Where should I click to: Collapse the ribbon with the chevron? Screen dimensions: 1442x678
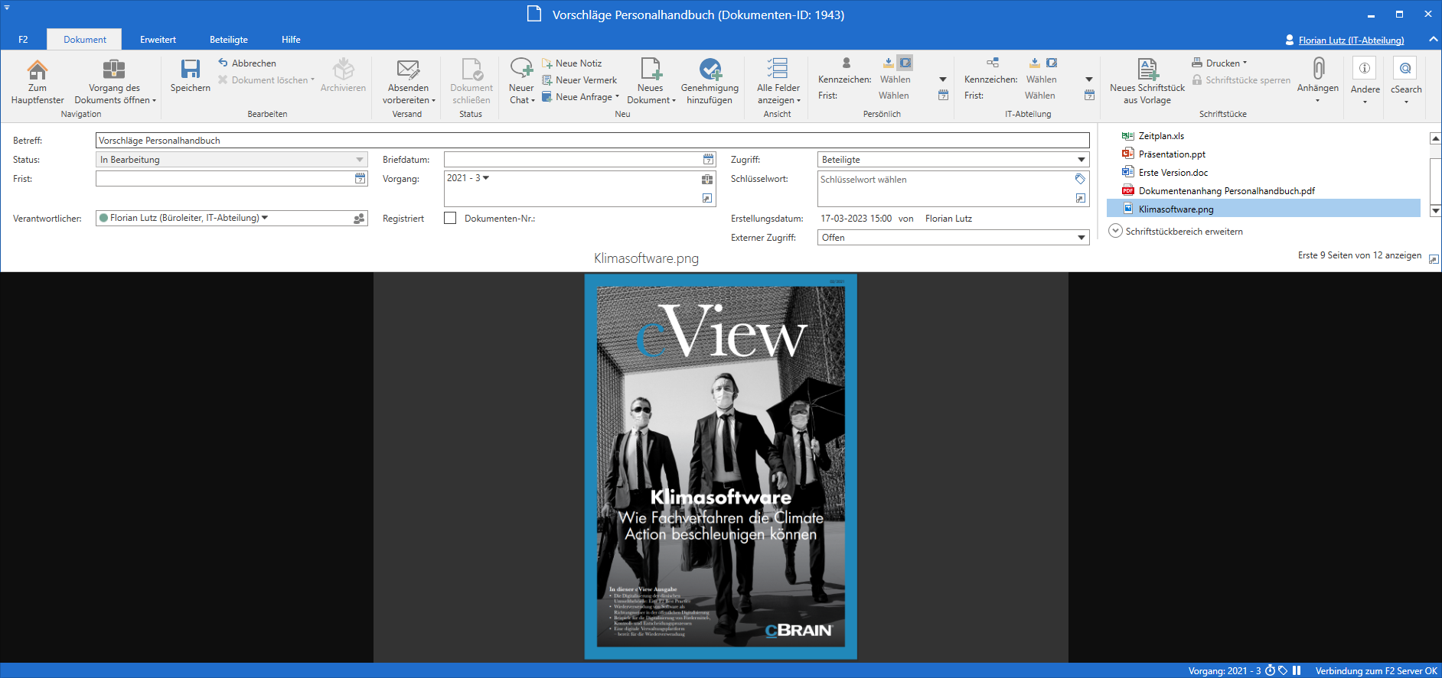(1433, 40)
